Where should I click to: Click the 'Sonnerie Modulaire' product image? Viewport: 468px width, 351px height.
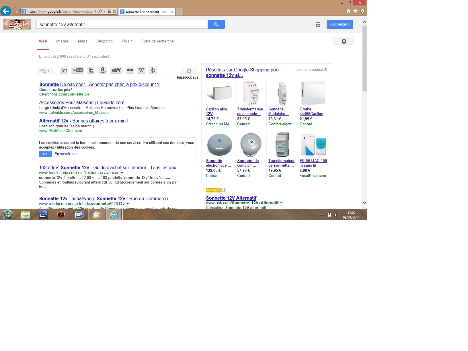(282, 93)
